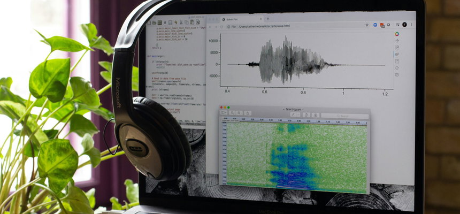The image size is (460, 214).
Task: Toggle the Wheel Zoom tool in Bokeh
Action: [x=397, y=54]
